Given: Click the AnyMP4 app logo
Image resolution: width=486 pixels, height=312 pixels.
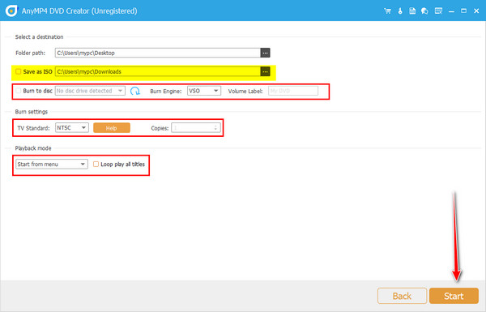Looking at the screenshot, I should (x=11, y=11).
